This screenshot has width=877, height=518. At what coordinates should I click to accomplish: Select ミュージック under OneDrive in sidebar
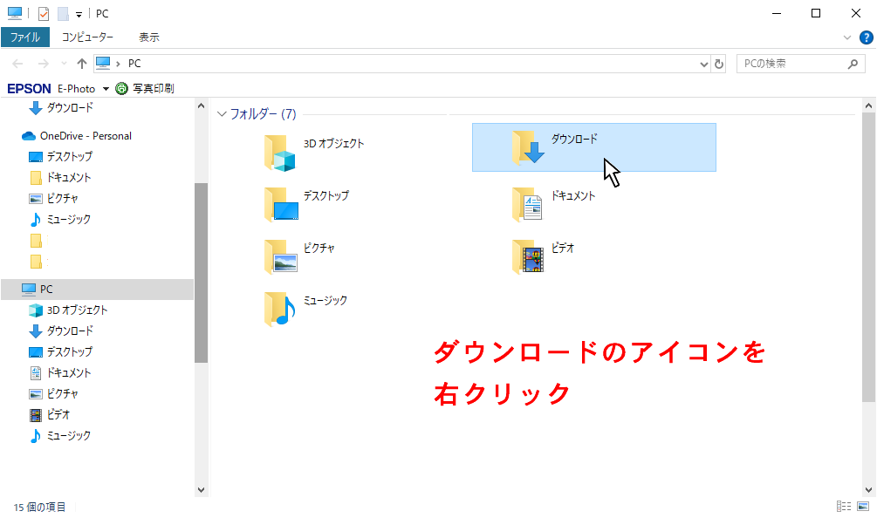[59, 219]
